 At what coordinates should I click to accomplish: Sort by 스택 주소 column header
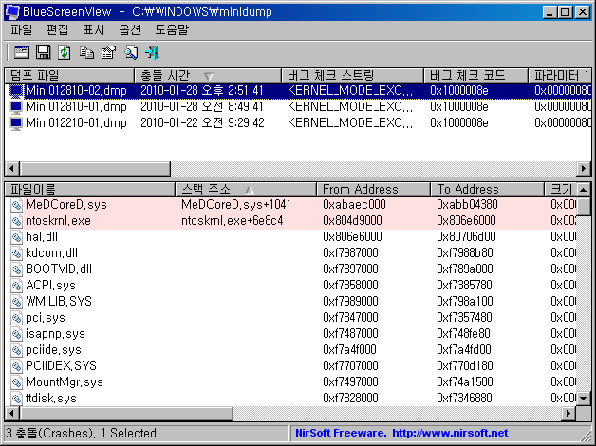246,189
